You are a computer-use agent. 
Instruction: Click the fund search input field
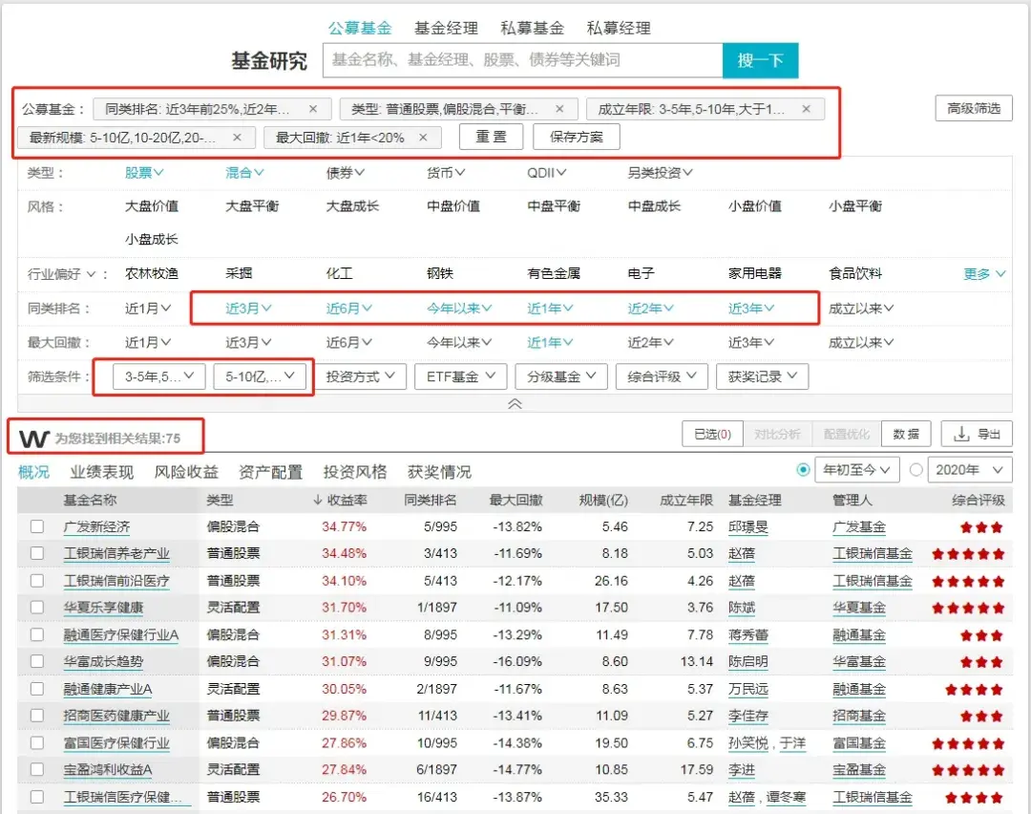point(523,60)
